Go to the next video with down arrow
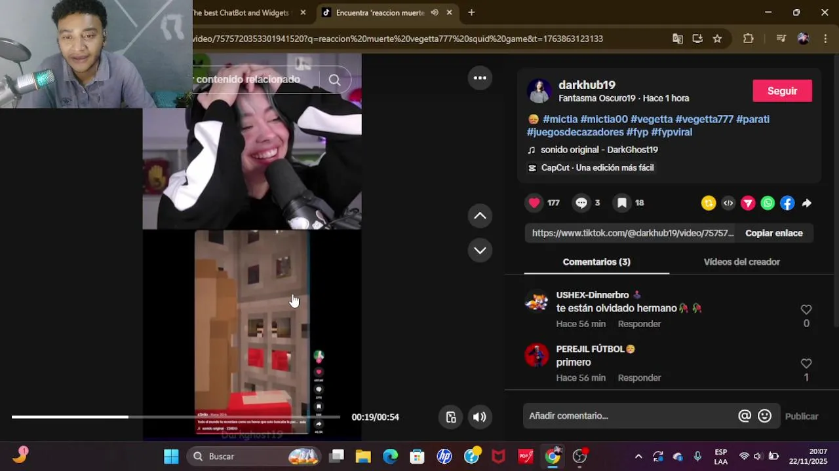 coord(480,250)
